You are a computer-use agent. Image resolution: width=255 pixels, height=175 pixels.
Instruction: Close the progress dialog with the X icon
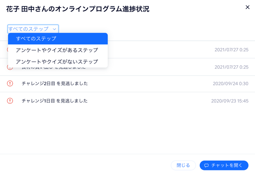248,7
